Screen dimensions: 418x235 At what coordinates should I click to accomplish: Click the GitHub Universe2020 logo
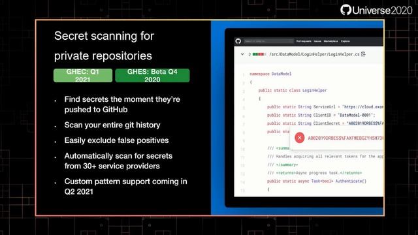(376, 10)
